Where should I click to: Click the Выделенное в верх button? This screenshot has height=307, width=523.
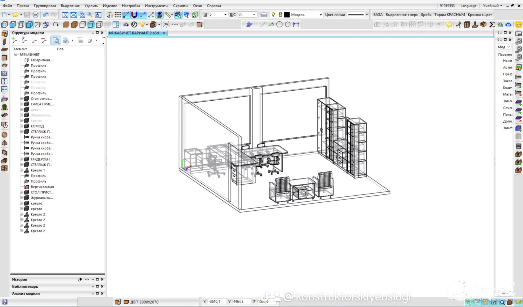402,14
